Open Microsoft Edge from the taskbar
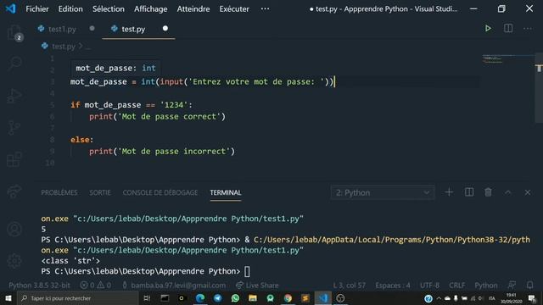The image size is (543, 305). (x=200, y=298)
